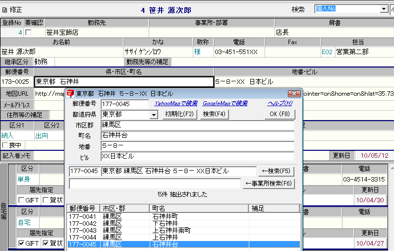Enable GIFT checkbox in 単身 row

[21, 200]
